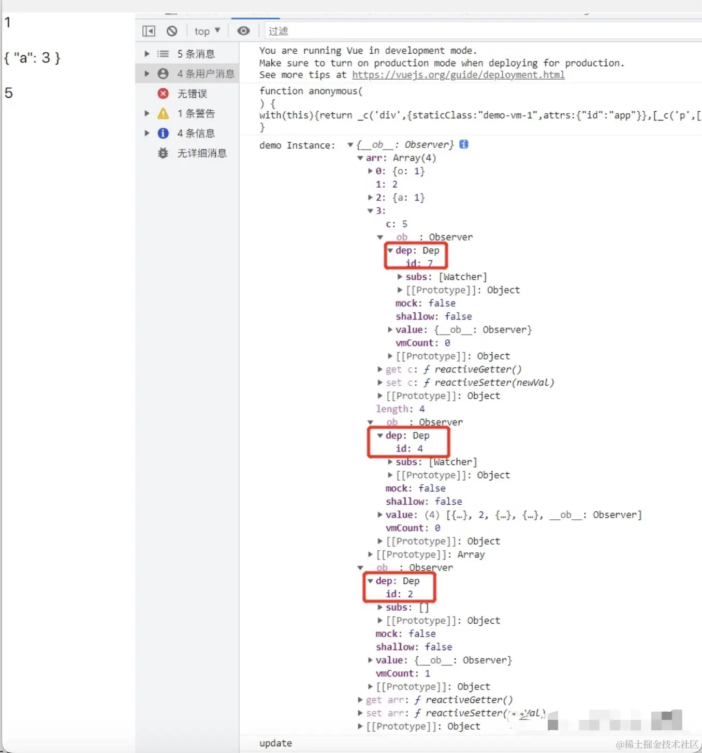The width and height of the screenshot is (702, 753).
Task: Open the vuejs.org deployment guide link
Action: pyautogui.click(x=458, y=75)
